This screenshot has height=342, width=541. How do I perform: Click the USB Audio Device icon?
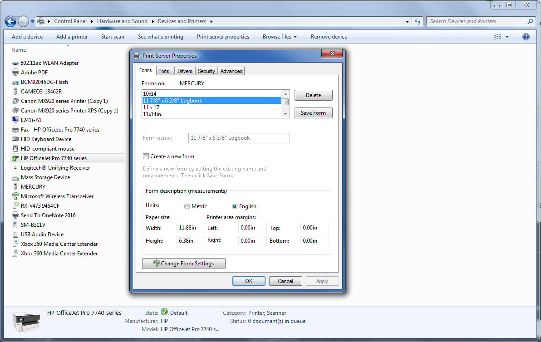(15, 235)
